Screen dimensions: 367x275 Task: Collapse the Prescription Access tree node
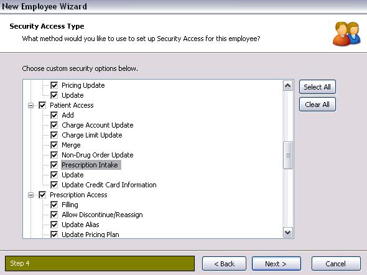pos(30,195)
